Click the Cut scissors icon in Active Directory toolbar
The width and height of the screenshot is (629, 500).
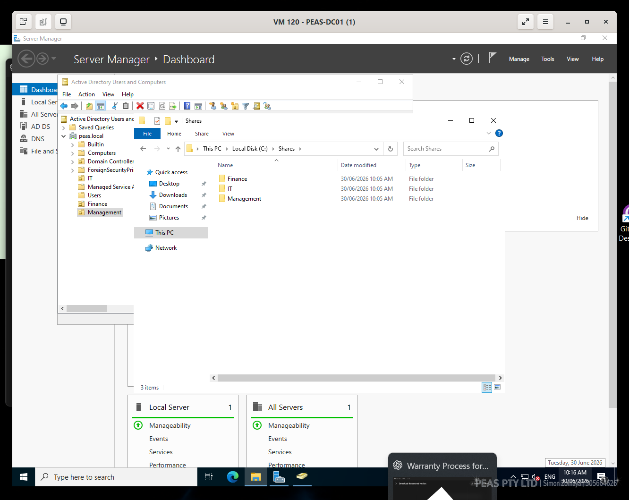pyautogui.click(x=115, y=106)
